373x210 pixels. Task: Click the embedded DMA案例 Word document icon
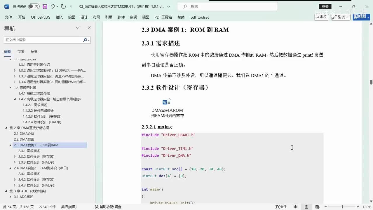[x=167, y=102]
